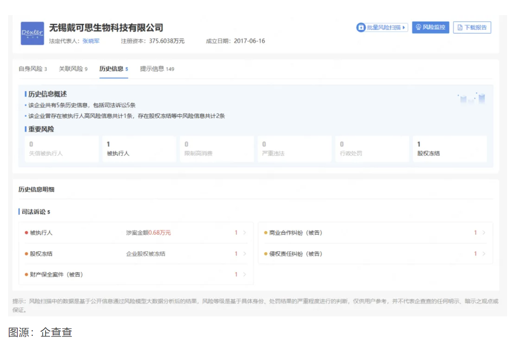513x345 pixels.
Task: Click the 成立日期 2017-06-16 text
Action: point(235,41)
